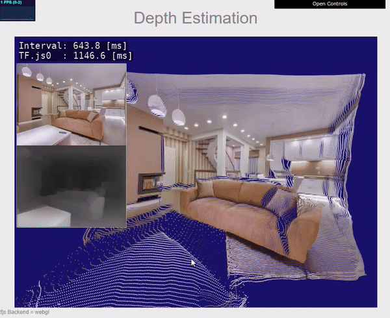Click the source living room thumbnail
This screenshot has height=318, width=390.
point(71,104)
